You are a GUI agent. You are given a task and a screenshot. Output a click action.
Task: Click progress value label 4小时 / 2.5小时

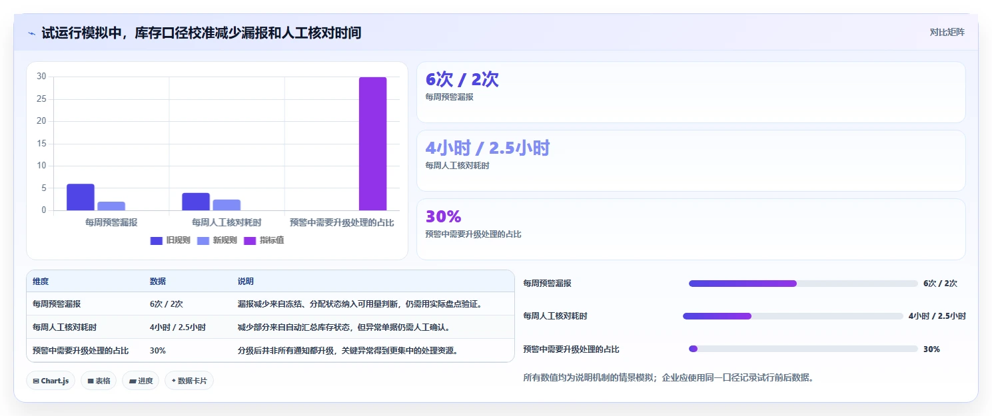pyautogui.click(x=937, y=316)
